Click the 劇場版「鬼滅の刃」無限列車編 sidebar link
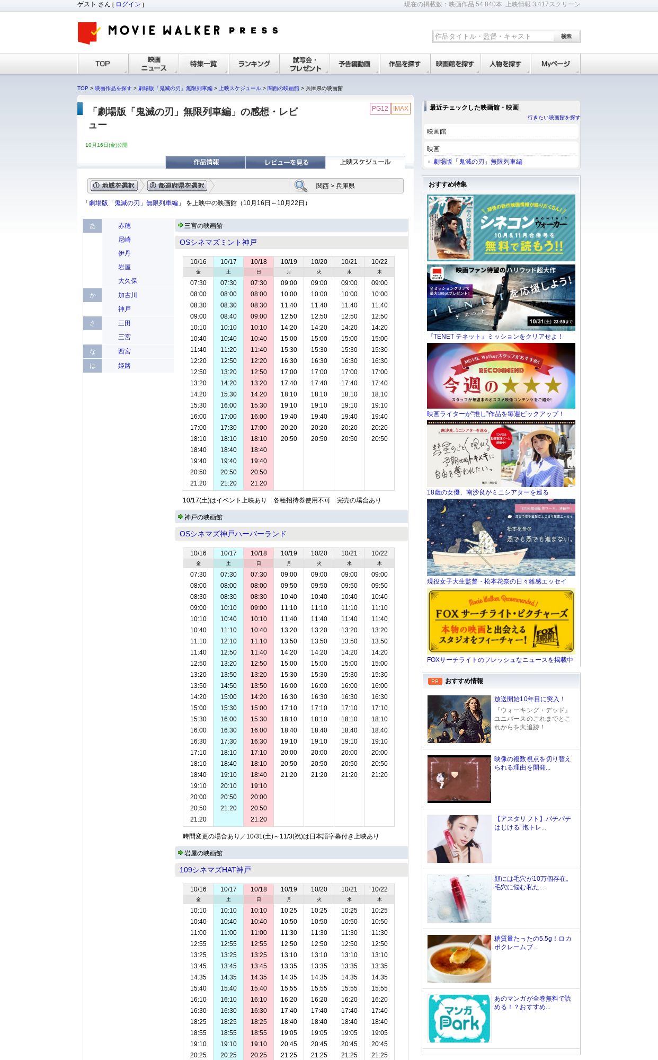Image resolution: width=658 pixels, height=1060 pixels. [x=477, y=162]
